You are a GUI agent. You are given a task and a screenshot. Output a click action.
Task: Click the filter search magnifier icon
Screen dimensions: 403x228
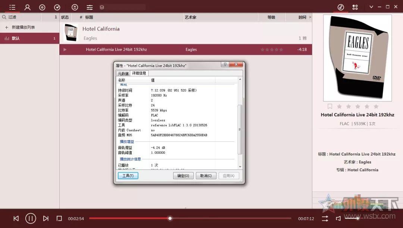click(x=4, y=17)
